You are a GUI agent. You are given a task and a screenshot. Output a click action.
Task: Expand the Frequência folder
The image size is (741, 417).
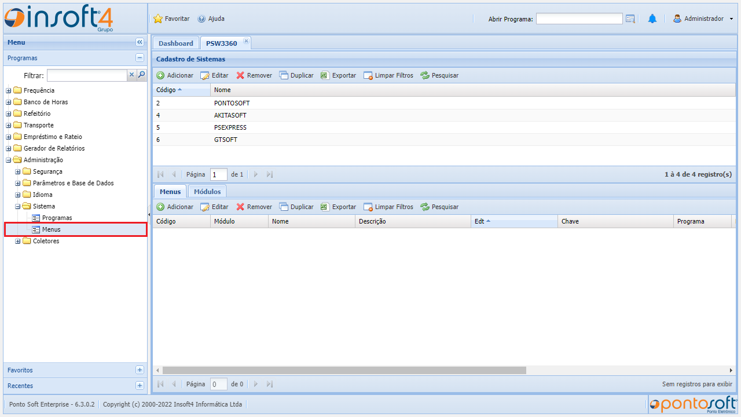[x=9, y=90]
